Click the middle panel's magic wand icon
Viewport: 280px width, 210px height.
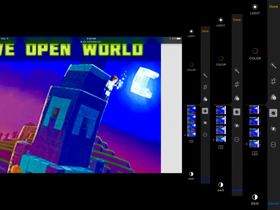click(237, 71)
